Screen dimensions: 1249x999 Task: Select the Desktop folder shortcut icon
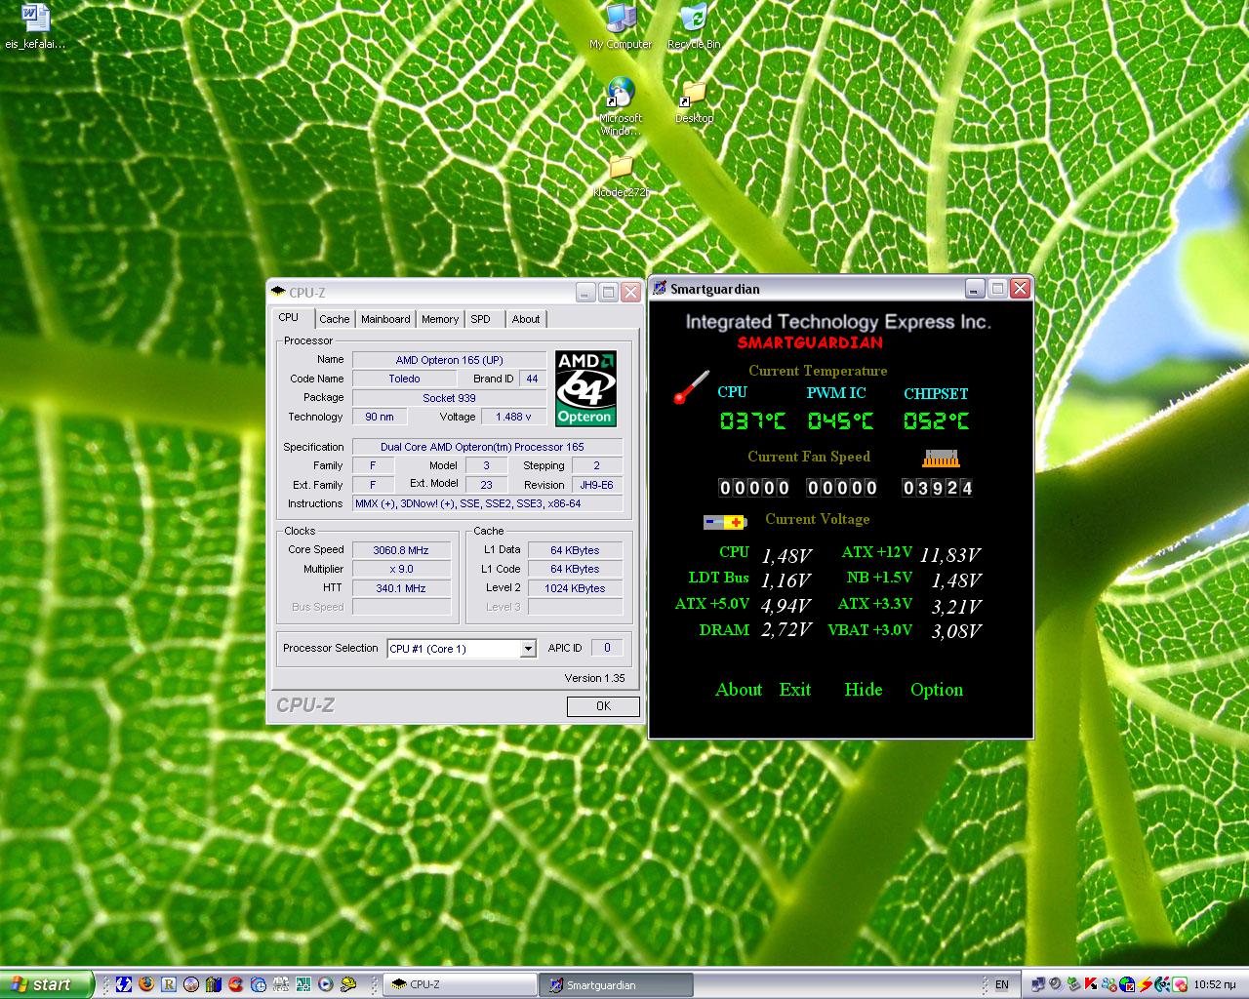694,102
